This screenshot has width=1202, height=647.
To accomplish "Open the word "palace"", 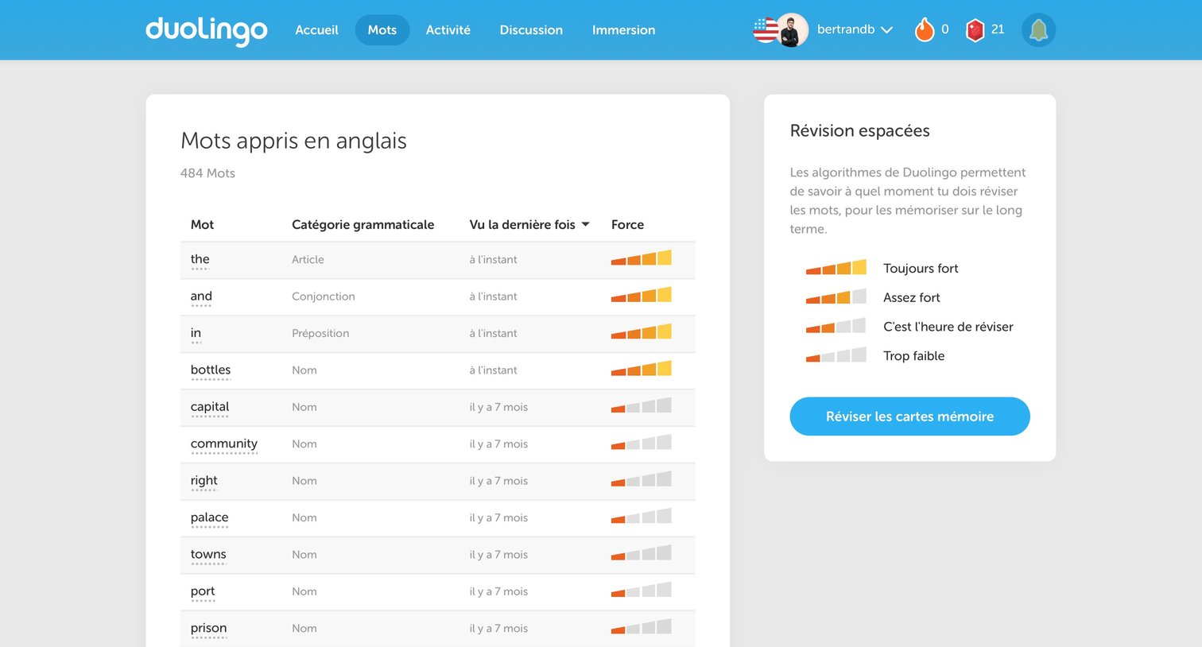I will pyautogui.click(x=210, y=517).
